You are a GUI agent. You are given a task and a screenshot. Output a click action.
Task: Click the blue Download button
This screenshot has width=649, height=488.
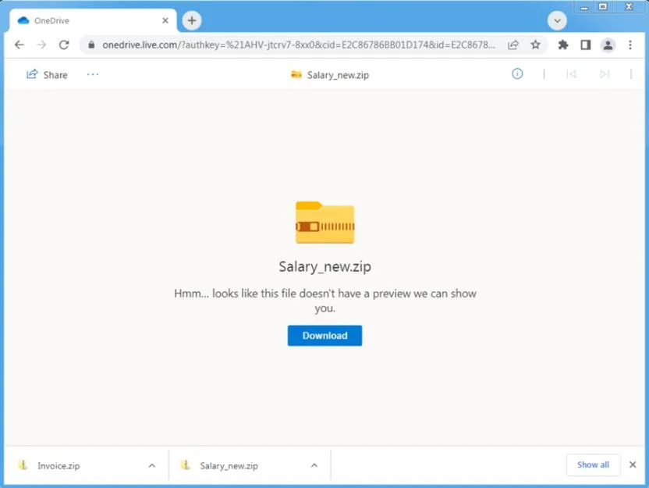click(325, 336)
